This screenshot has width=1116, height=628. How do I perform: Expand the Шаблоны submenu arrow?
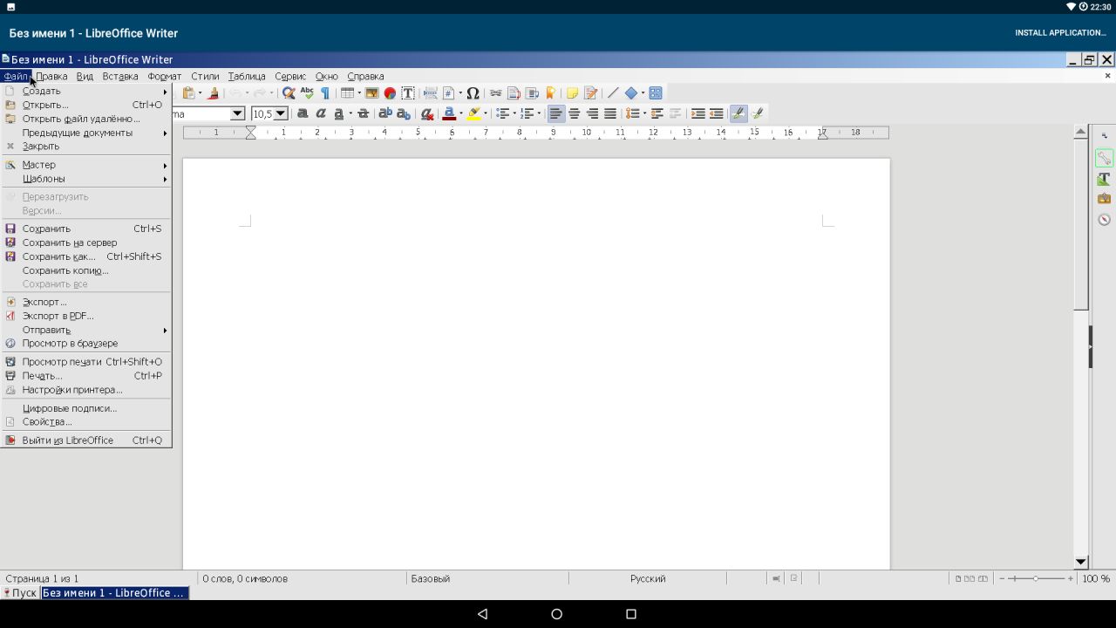coord(165,180)
